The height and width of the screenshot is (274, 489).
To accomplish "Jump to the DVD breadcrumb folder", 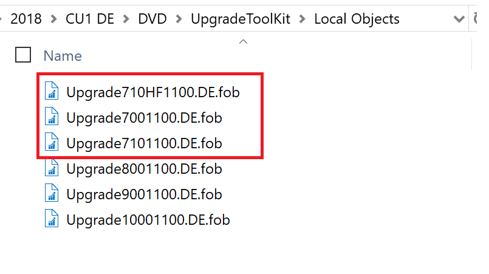I will 152,19.
